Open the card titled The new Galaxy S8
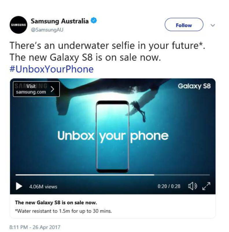 click(x=112, y=206)
